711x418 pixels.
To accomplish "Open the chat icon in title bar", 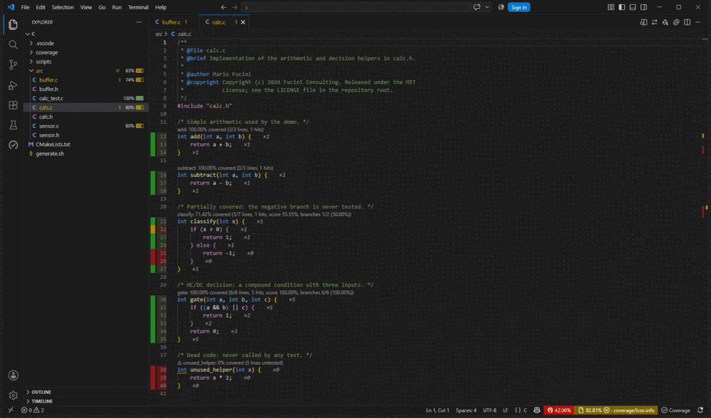I will [477, 7].
